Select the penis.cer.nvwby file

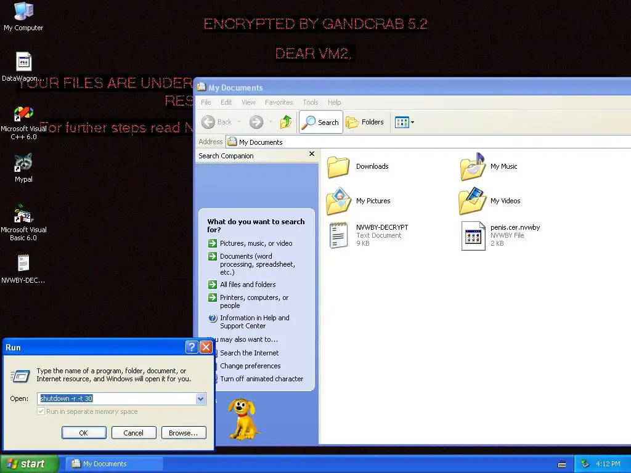point(500,235)
